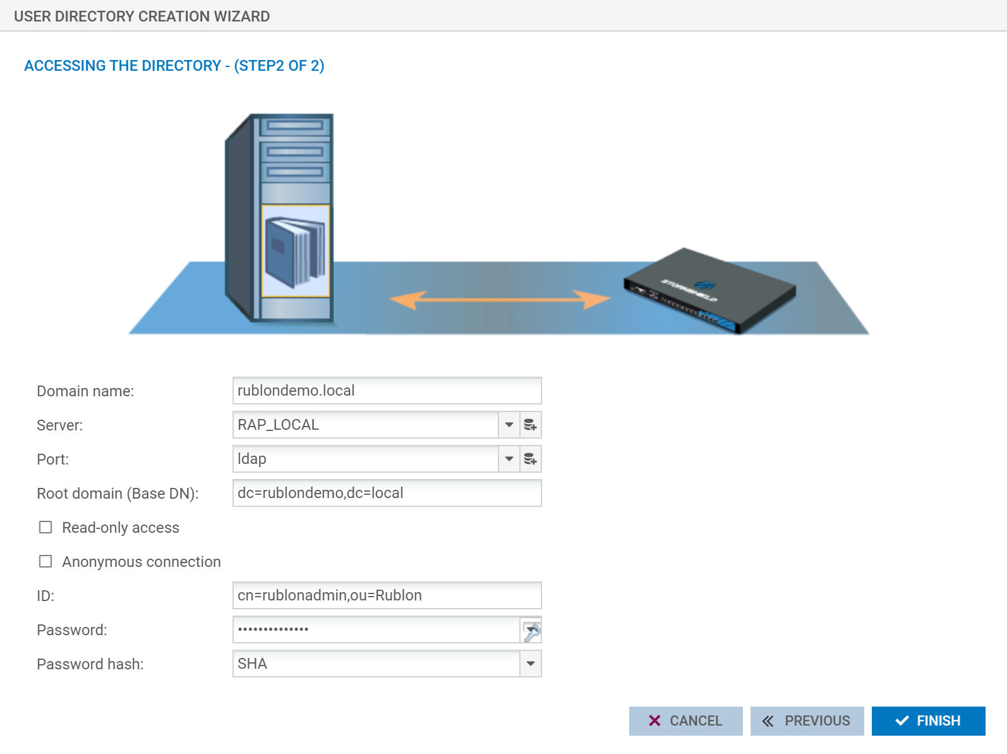The height and width of the screenshot is (754, 1007).
Task: Go back with the Previous button
Action: pos(807,721)
